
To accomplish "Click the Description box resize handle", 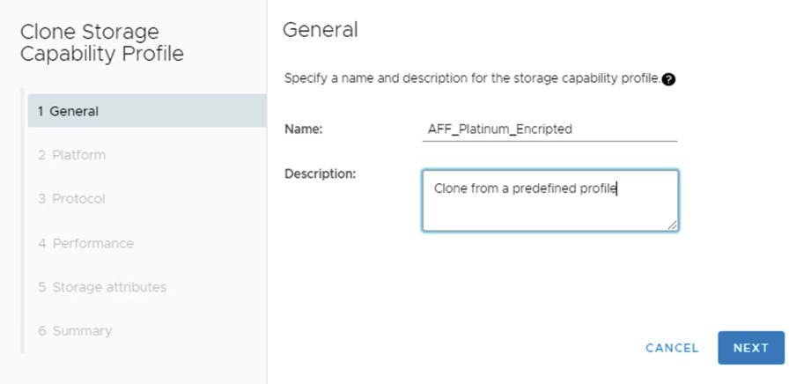I will click(672, 225).
